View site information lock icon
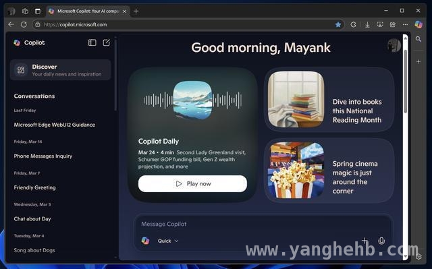The width and height of the screenshot is (432, 269). tap(38, 24)
